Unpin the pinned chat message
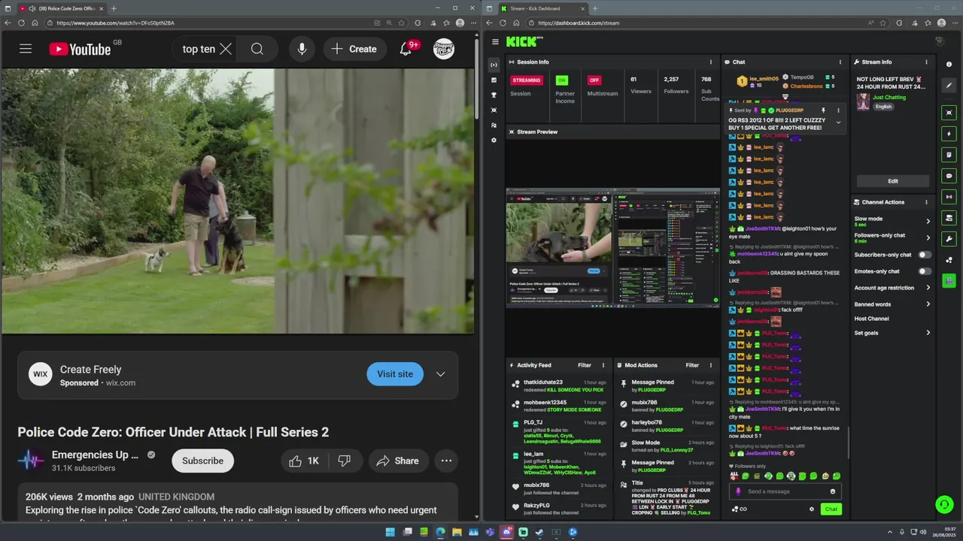The image size is (963, 541). tap(824, 110)
